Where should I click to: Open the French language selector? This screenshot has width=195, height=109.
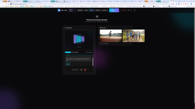click(x=129, y=10)
